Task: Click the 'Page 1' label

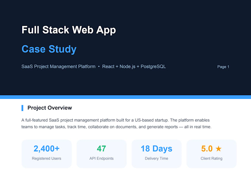Action: pyautogui.click(x=223, y=67)
